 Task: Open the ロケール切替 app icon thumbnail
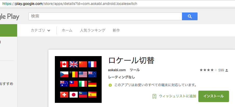pos(78,79)
